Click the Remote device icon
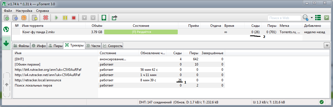The image size is (333, 107). point(104,18)
